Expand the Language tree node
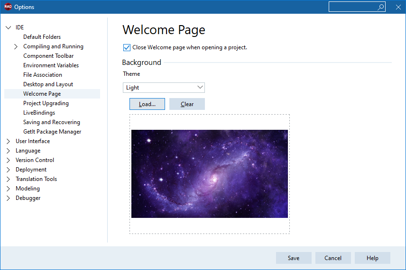406x270 pixels. pyautogui.click(x=8, y=151)
